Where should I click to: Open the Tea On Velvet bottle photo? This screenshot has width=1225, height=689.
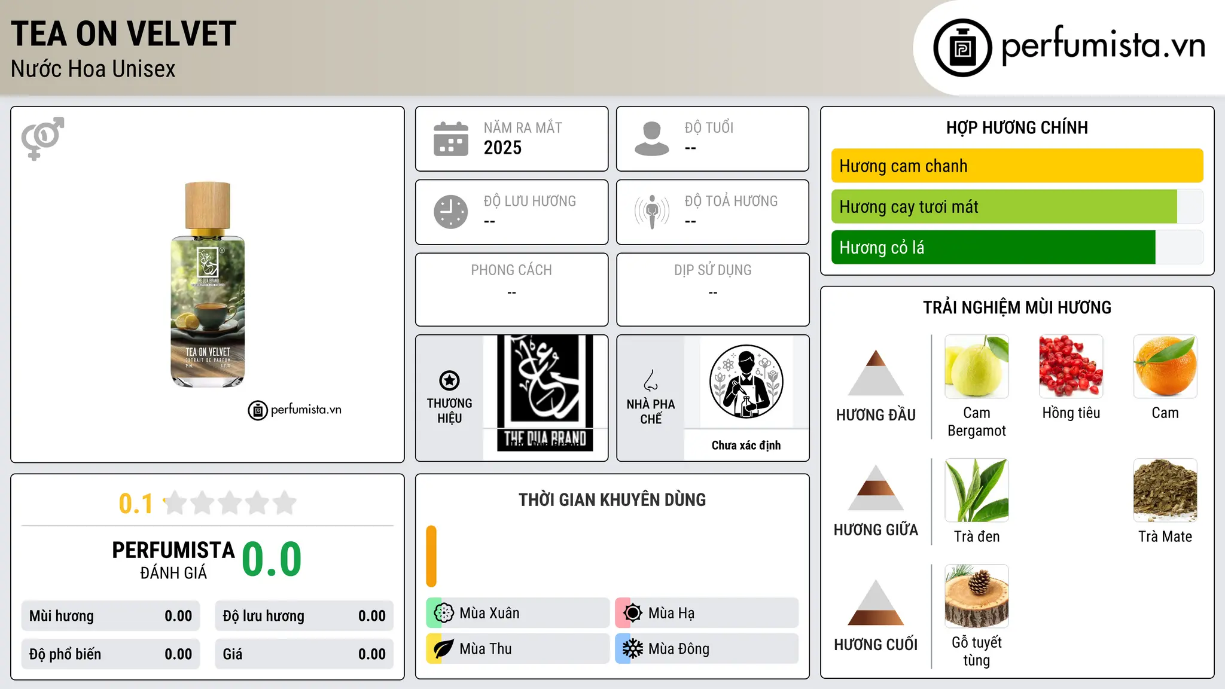208,285
